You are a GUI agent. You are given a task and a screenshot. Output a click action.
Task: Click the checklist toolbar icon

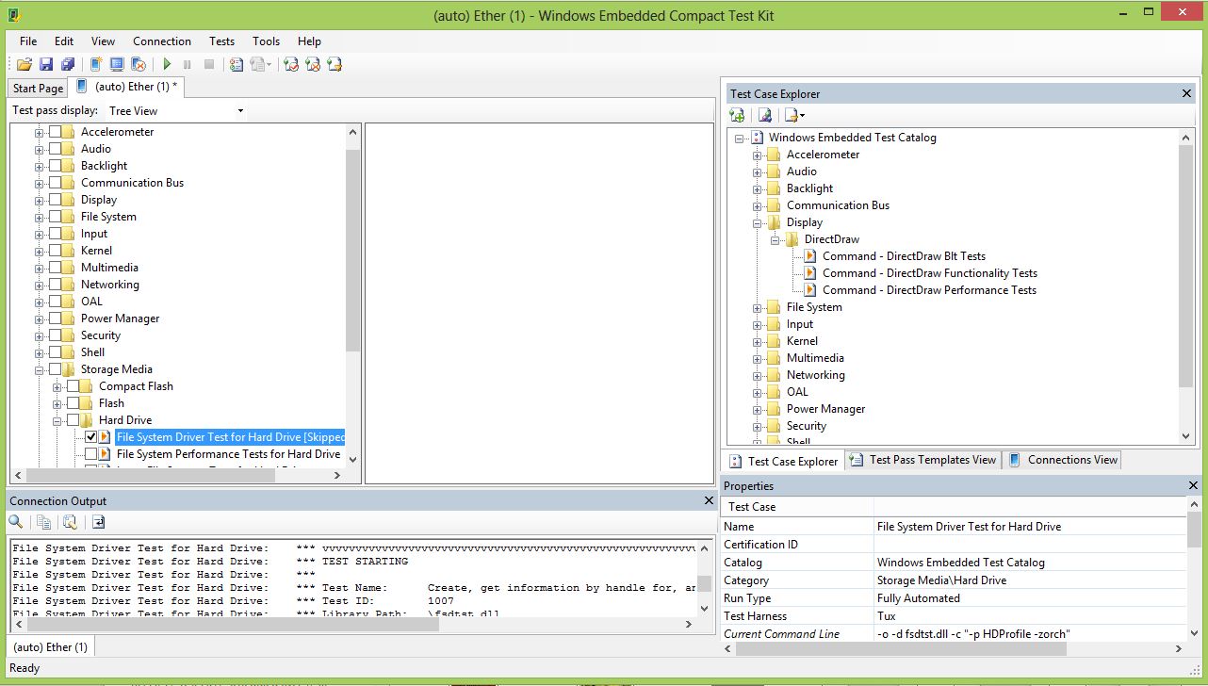[237, 64]
